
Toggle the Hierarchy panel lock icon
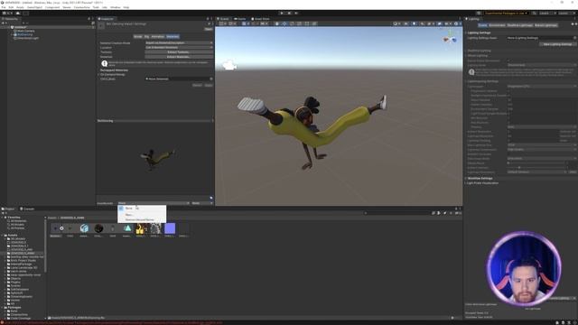pyautogui.click(x=89, y=18)
